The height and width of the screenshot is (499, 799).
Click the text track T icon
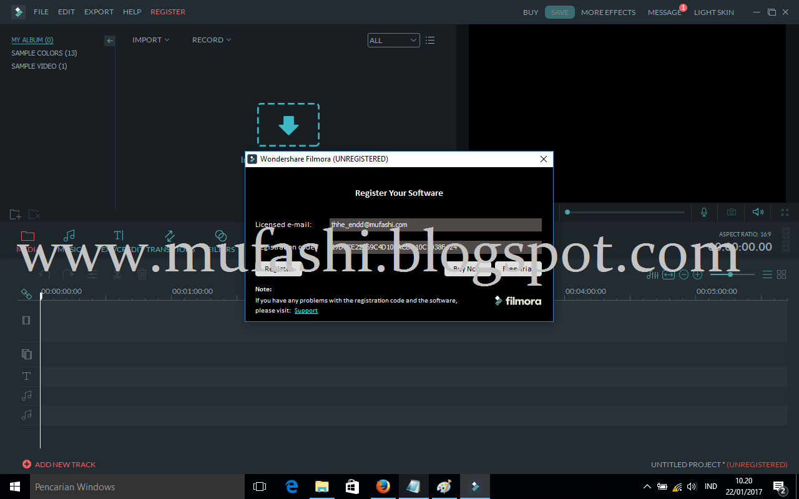(x=26, y=376)
